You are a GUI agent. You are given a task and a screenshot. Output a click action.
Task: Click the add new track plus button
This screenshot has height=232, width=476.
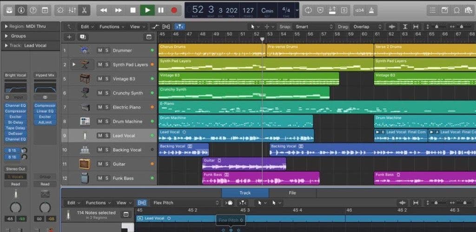click(69, 37)
